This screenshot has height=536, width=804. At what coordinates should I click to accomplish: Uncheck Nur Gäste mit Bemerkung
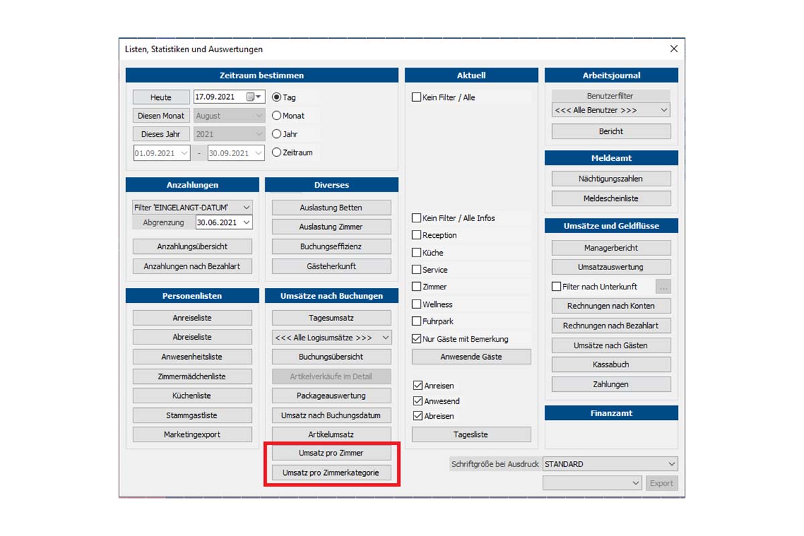(x=417, y=339)
